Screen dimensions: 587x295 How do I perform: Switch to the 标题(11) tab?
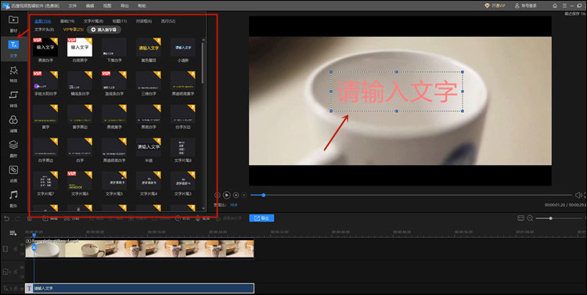point(120,21)
